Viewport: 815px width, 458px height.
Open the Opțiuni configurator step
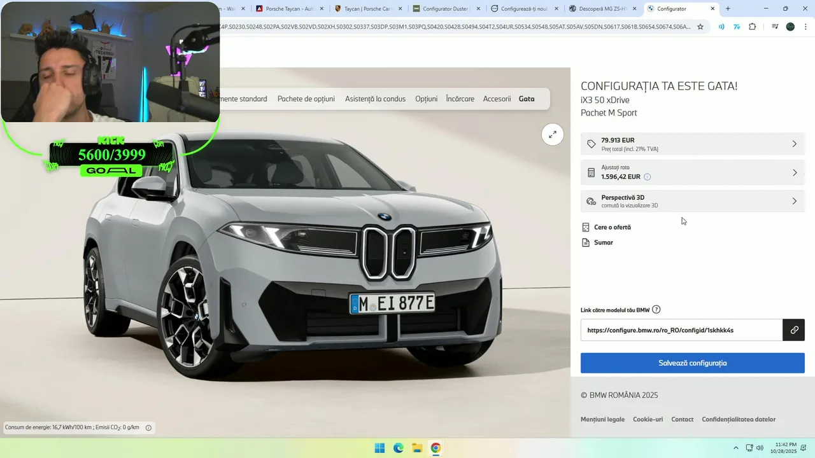[427, 99]
